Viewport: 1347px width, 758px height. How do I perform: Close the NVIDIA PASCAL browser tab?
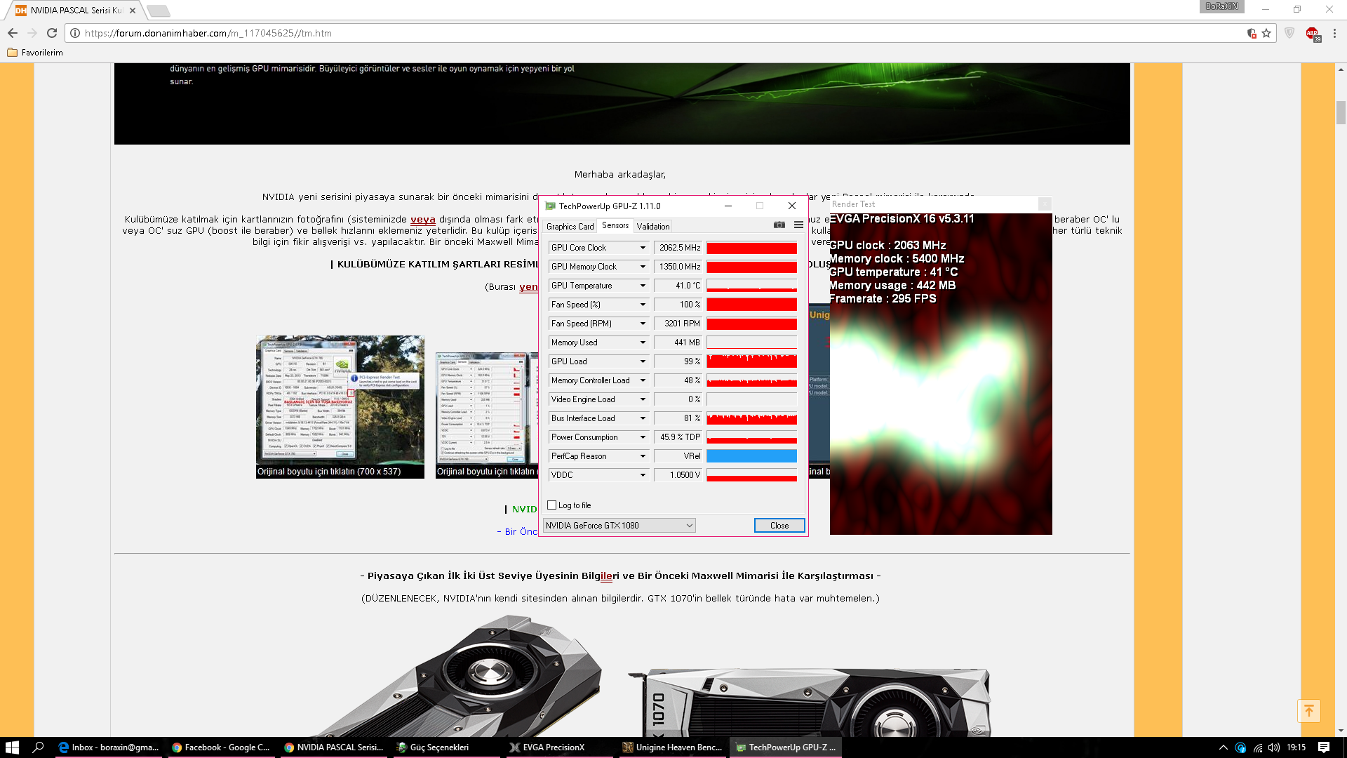(x=133, y=11)
